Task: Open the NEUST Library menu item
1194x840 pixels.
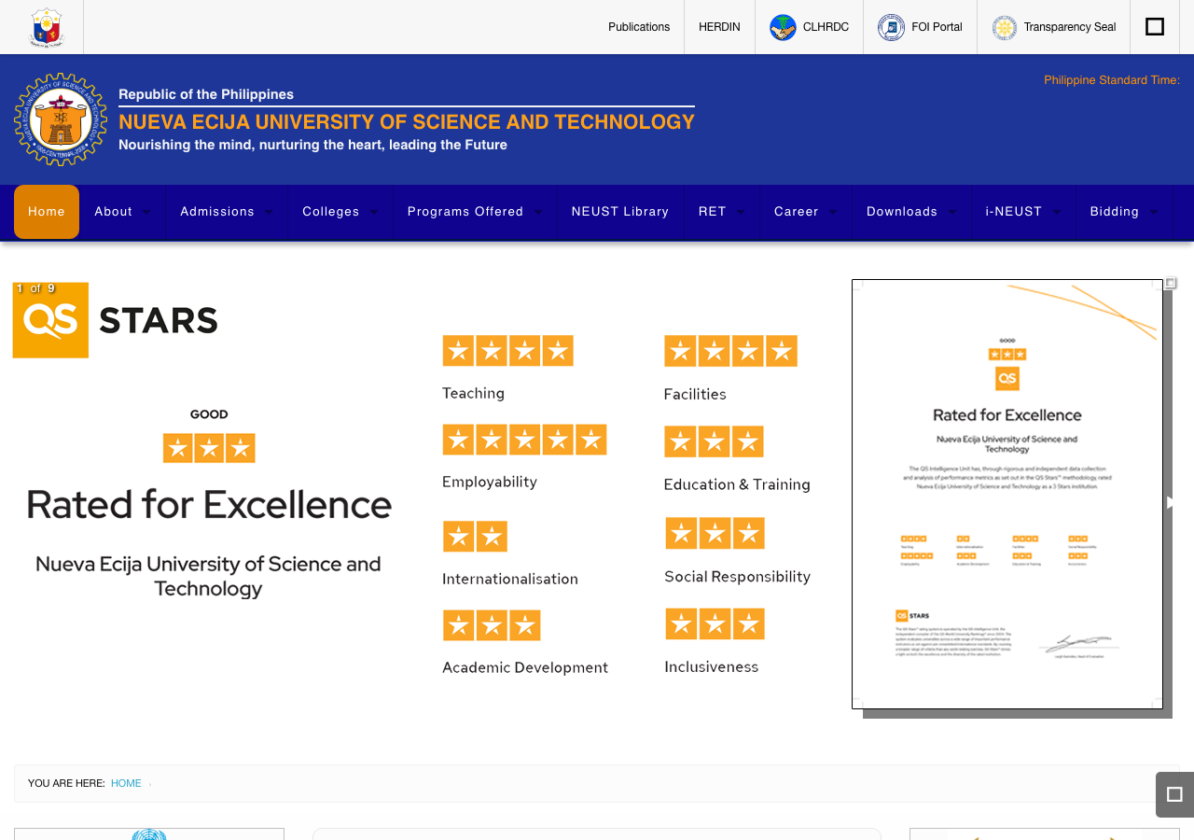Action: (x=620, y=212)
